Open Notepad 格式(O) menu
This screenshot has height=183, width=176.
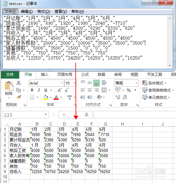tap(44, 11)
